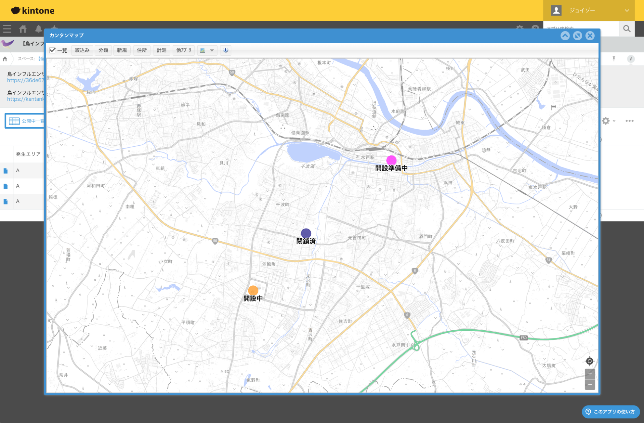Click the 絞込み filter button
Image resolution: width=644 pixels, height=423 pixels.
[82, 50]
